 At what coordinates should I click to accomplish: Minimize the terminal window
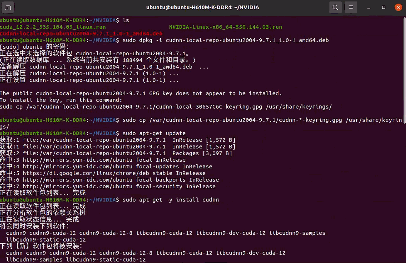click(x=369, y=7)
